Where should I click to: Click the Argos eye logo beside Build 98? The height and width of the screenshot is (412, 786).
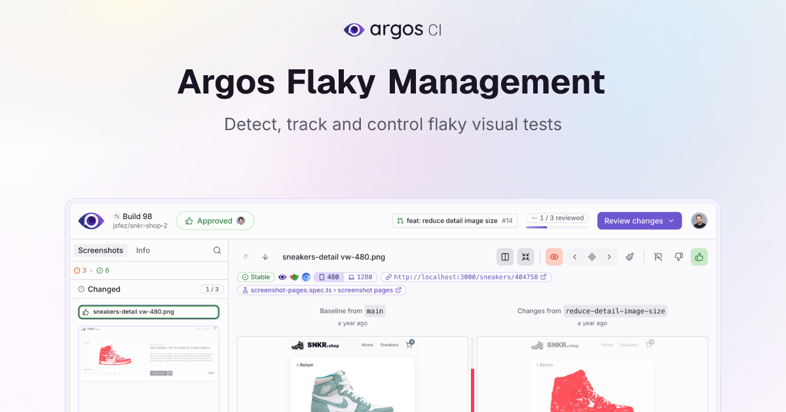coord(91,221)
